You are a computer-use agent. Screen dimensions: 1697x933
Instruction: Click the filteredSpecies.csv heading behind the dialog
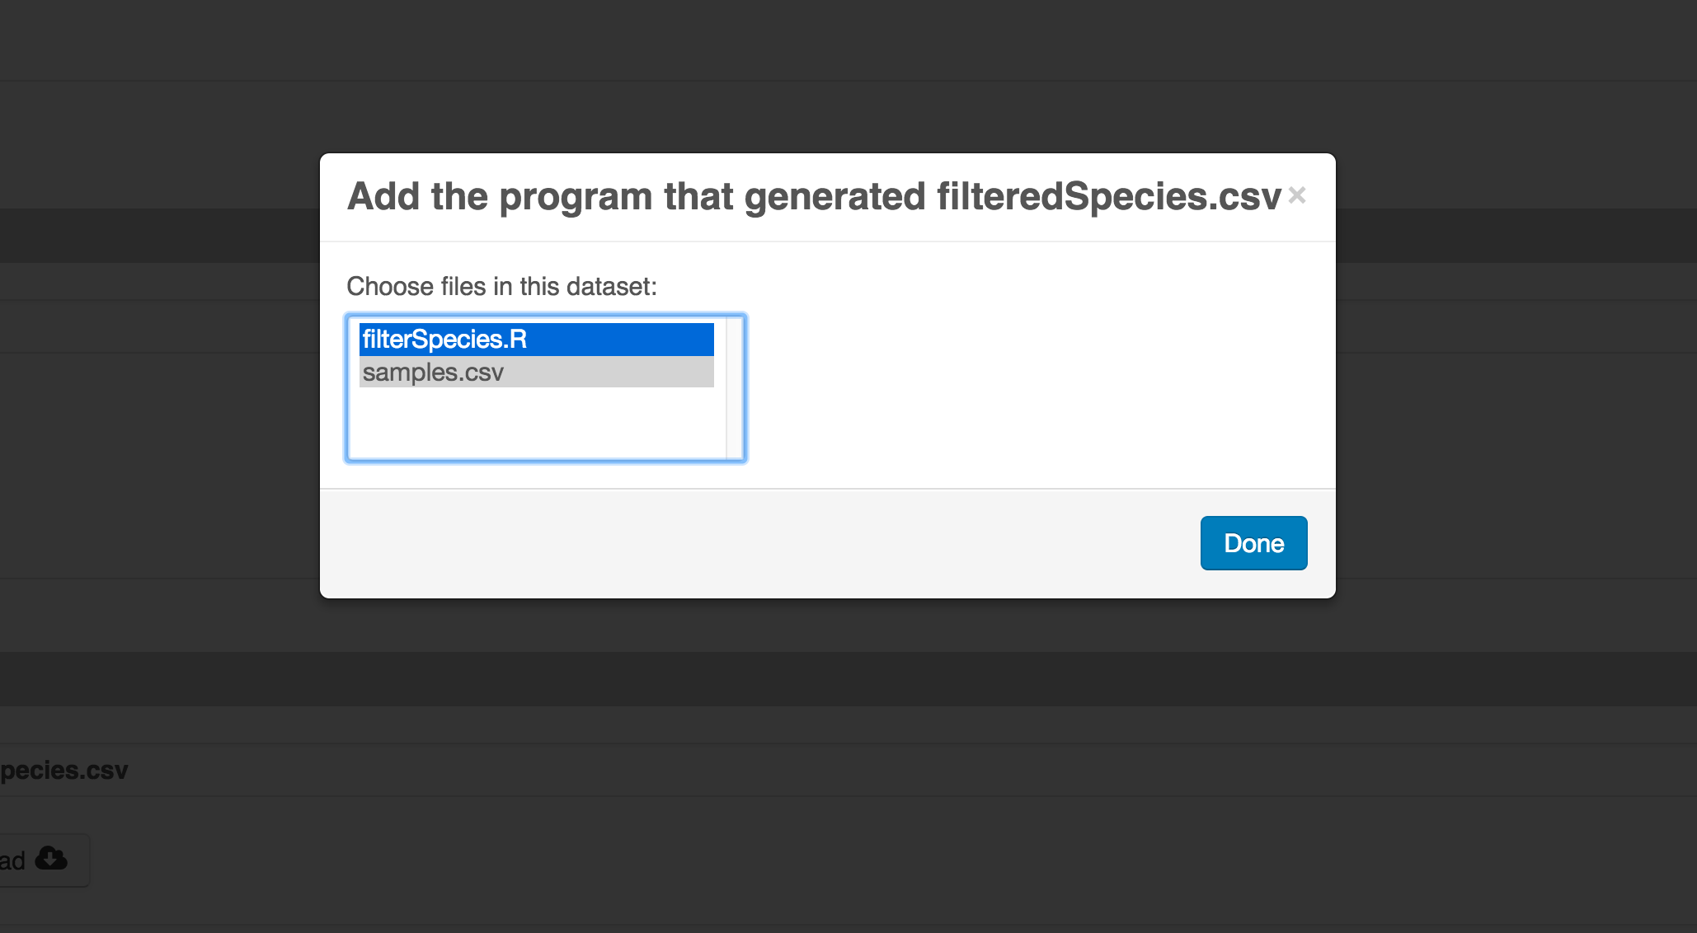(x=64, y=770)
